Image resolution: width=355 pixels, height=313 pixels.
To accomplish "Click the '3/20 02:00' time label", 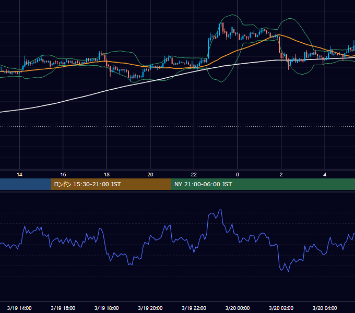I will pos(281,308).
